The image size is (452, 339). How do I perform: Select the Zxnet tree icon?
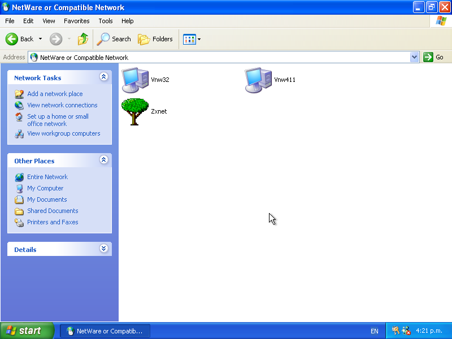pyautogui.click(x=135, y=111)
